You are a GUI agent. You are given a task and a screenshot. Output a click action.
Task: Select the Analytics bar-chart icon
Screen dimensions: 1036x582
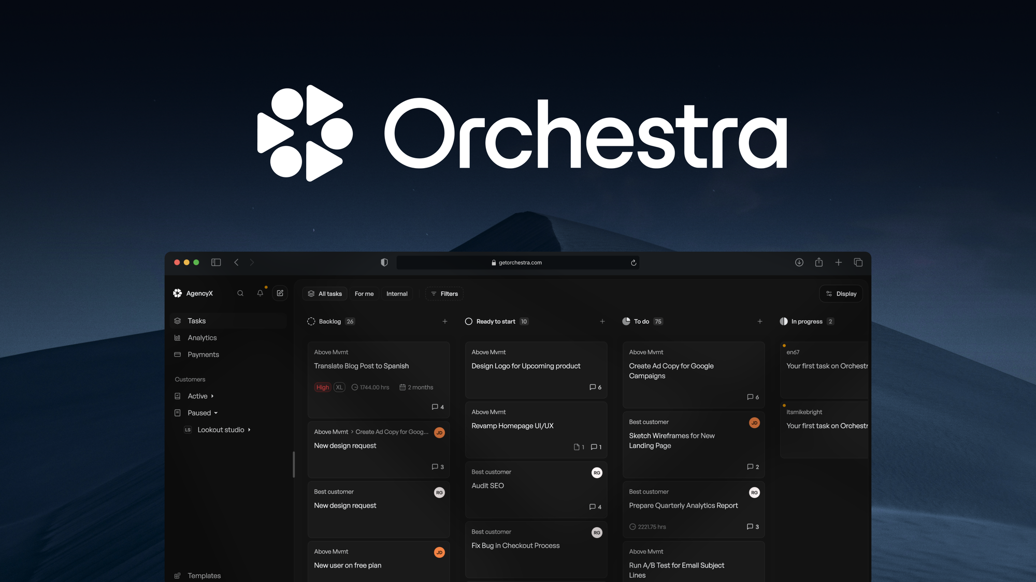coord(178,337)
